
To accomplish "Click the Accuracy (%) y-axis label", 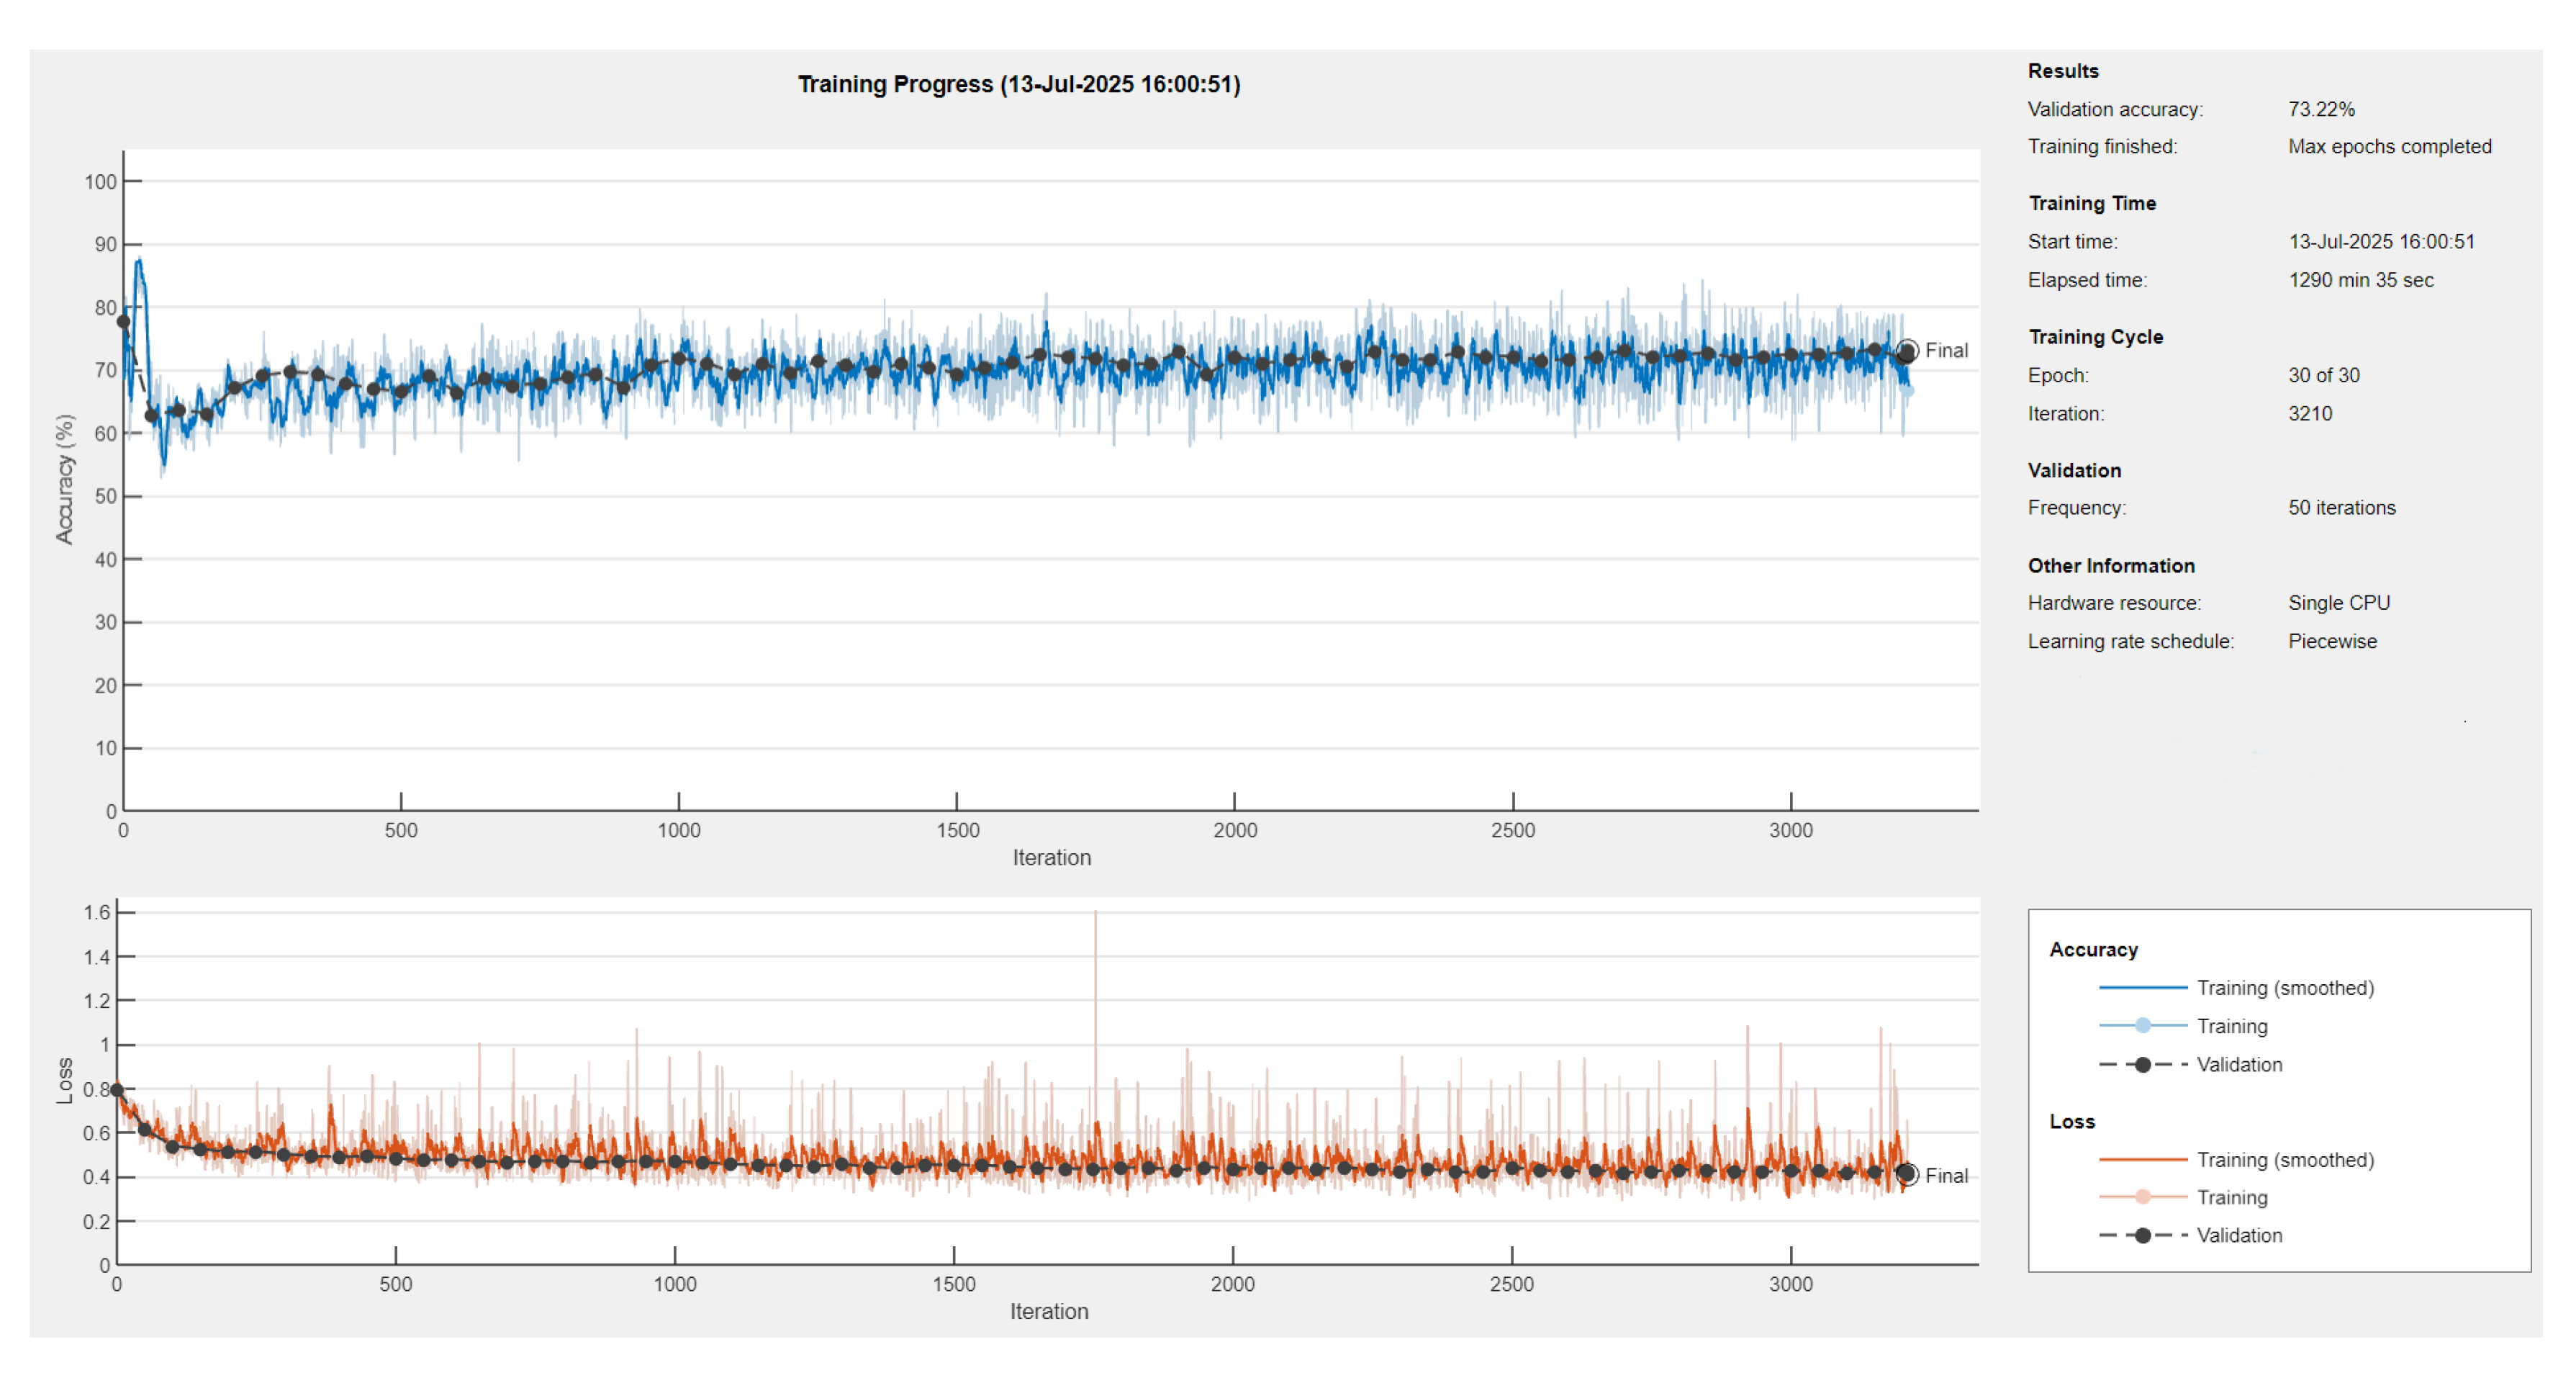I will 65,479.
